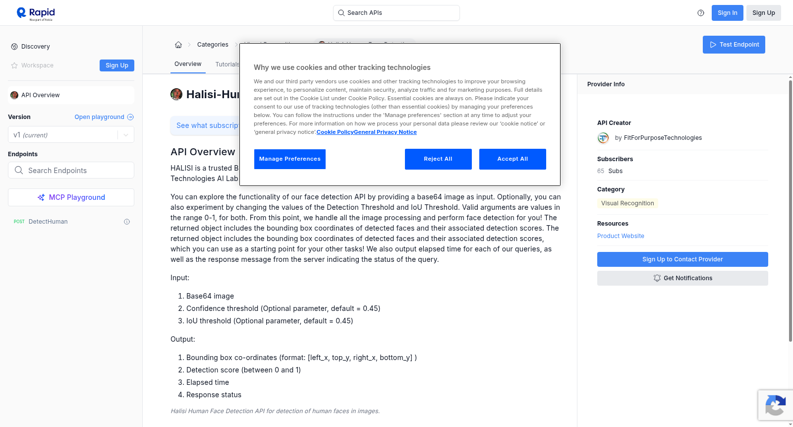Click the page vertical scrollbar
Screen dimensions: 793x427
tap(790, 211)
